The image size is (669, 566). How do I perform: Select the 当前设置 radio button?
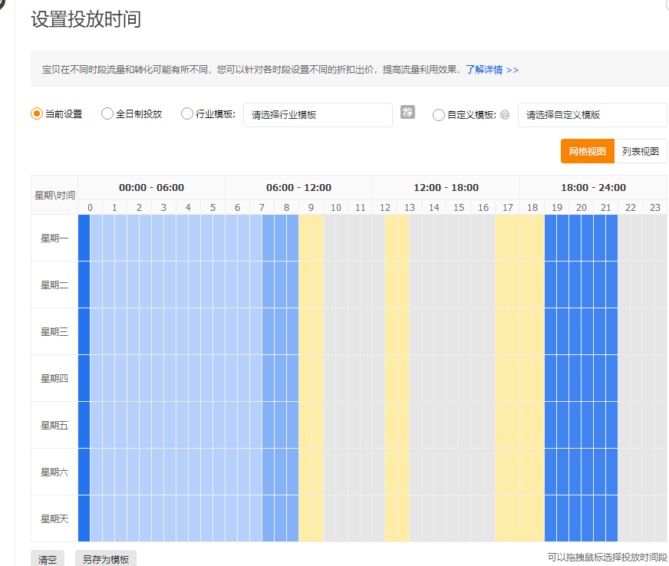click(x=36, y=114)
